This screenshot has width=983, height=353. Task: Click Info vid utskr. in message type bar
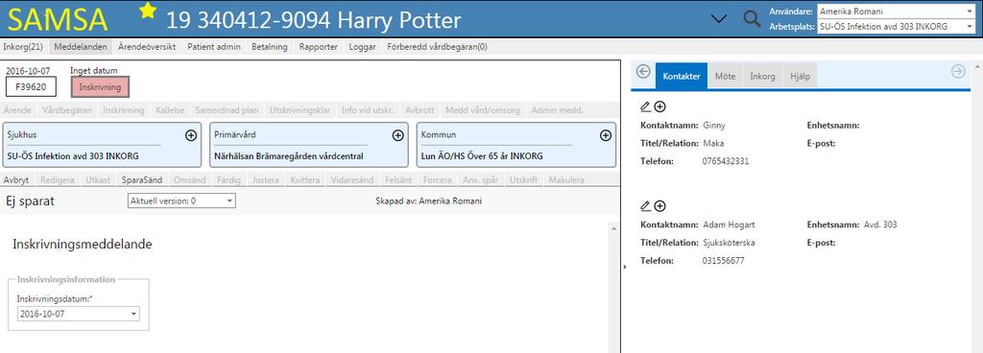(368, 110)
